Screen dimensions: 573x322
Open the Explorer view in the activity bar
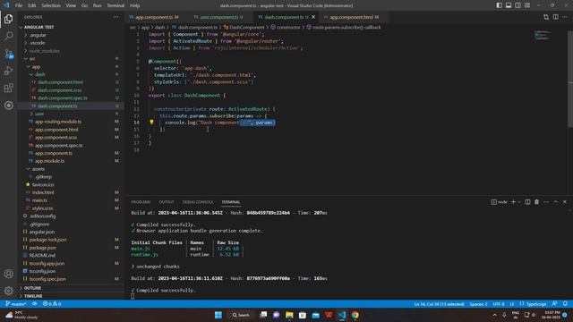point(8,19)
